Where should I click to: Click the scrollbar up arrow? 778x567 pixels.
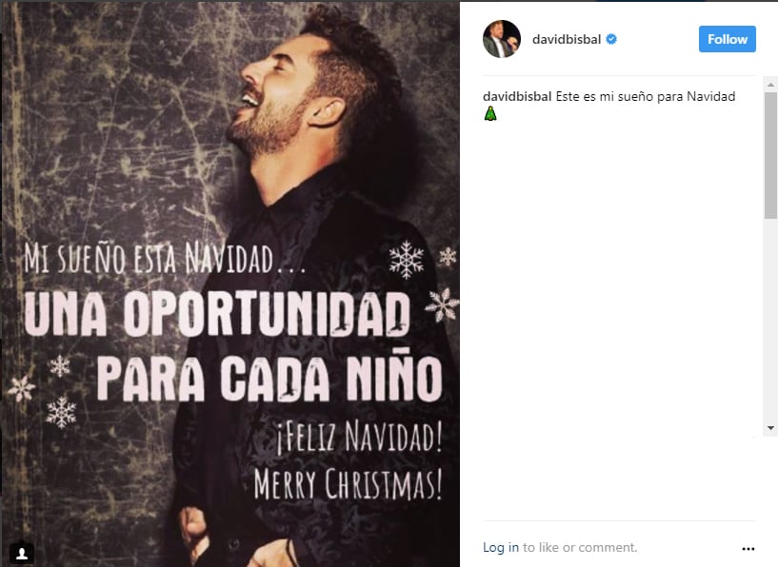click(x=770, y=85)
